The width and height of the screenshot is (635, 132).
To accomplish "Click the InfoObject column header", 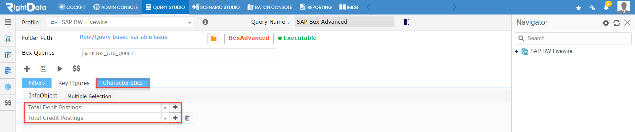I will [x=43, y=95].
